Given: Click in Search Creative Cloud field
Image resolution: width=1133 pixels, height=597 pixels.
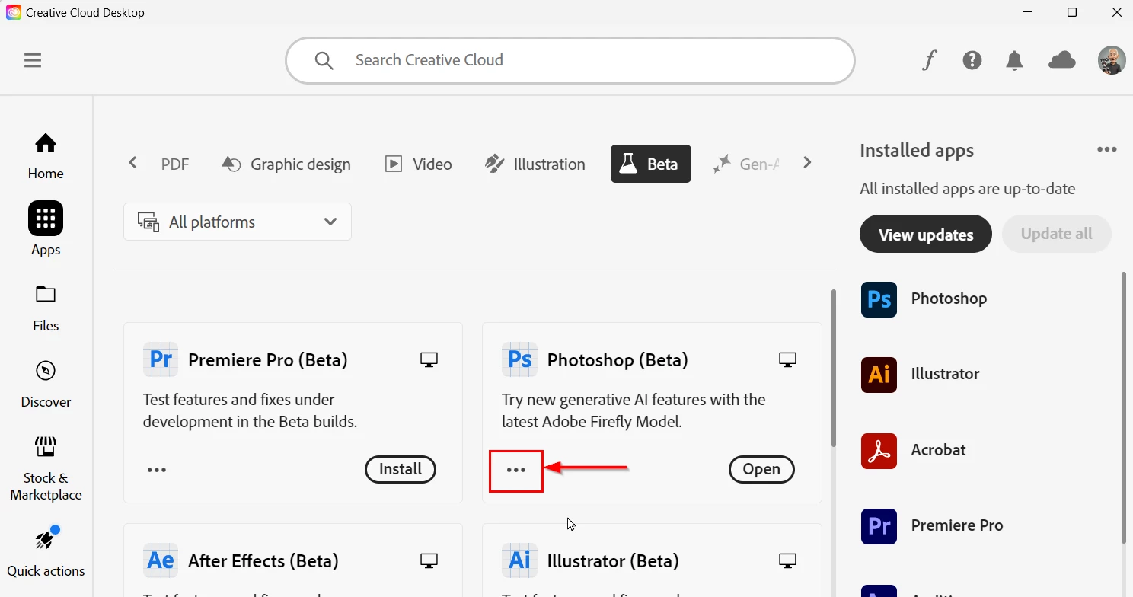Looking at the screenshot, I should tap(570, 60).
